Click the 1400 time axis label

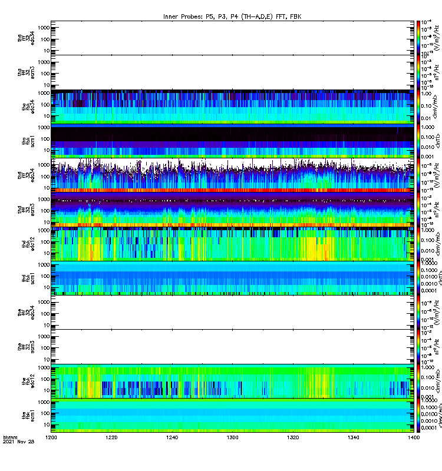(x=414, y=437)
